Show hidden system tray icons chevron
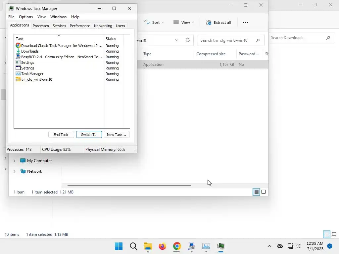Viewport: 339px width, 254px height. [269, 246]
